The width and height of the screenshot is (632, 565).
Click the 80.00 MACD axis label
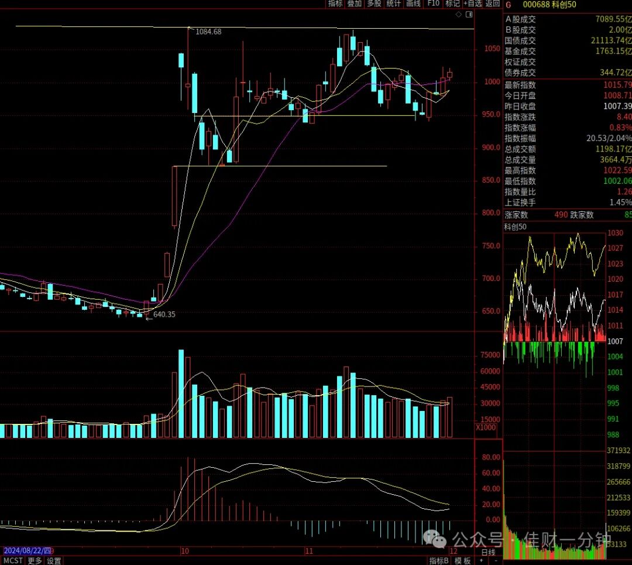pyautogui.click(x=492, y=457)
